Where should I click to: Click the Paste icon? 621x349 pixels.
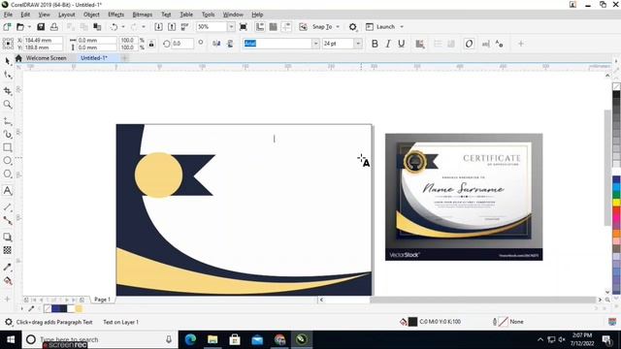(97, 27)
